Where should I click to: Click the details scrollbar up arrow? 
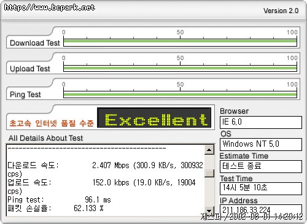tap(209, 150)
